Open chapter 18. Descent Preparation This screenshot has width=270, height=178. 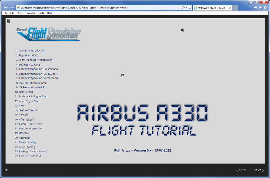click(x=29, y=129)
